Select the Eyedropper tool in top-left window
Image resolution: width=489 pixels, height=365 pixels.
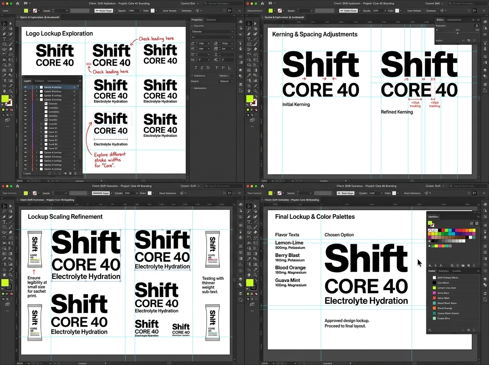pos(4,75)
